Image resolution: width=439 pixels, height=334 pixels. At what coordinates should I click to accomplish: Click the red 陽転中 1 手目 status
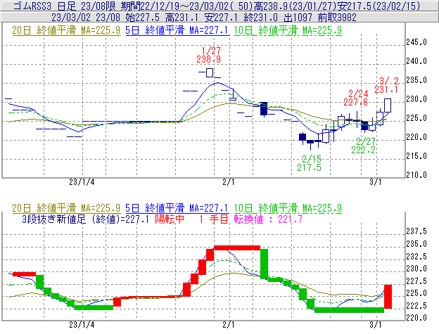tap(192, 219)
